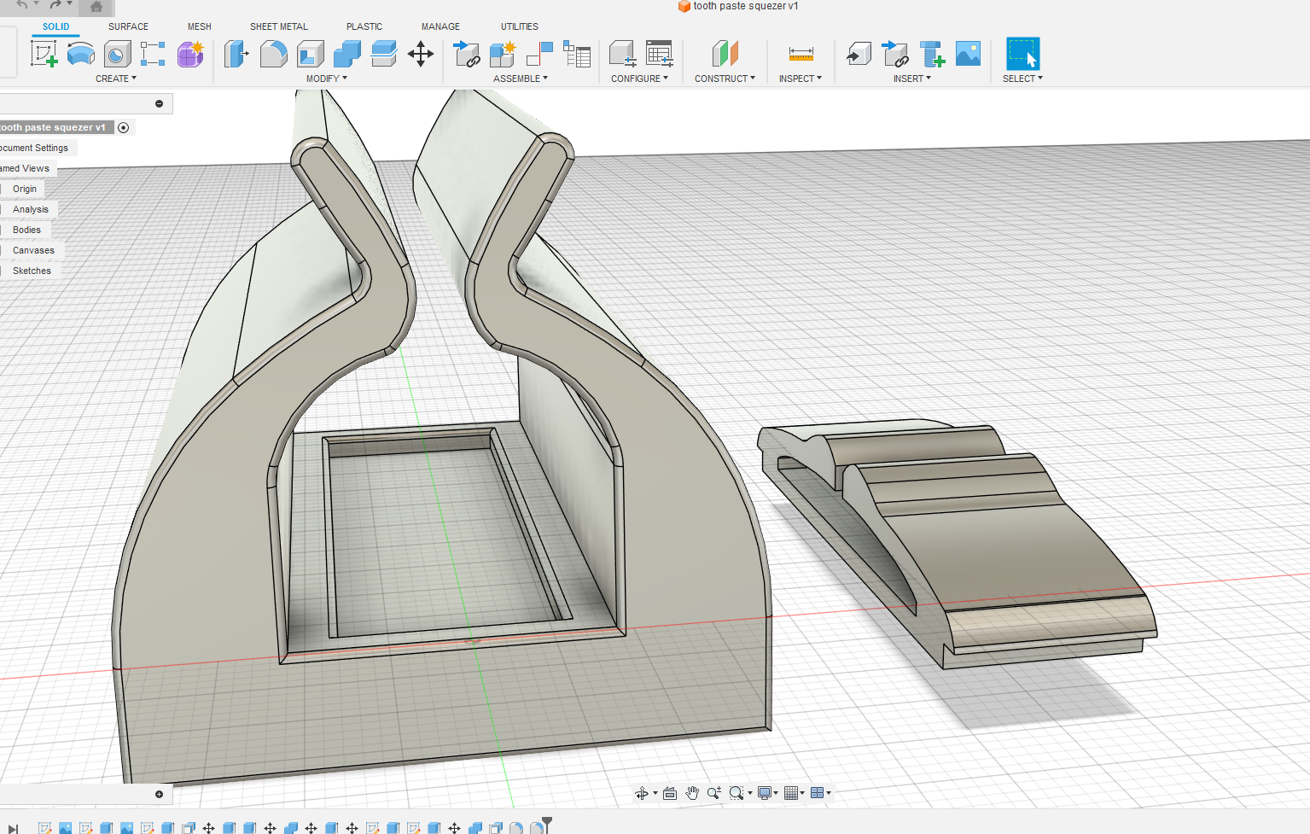Viewport: 1310px width, 834px height.
Task: Insert a McMaster-Carr component bolt icon
Action: [932, 55]
